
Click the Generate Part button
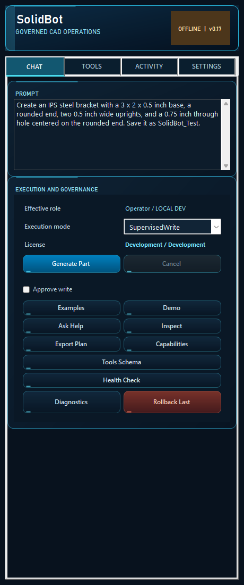(72, 264)
